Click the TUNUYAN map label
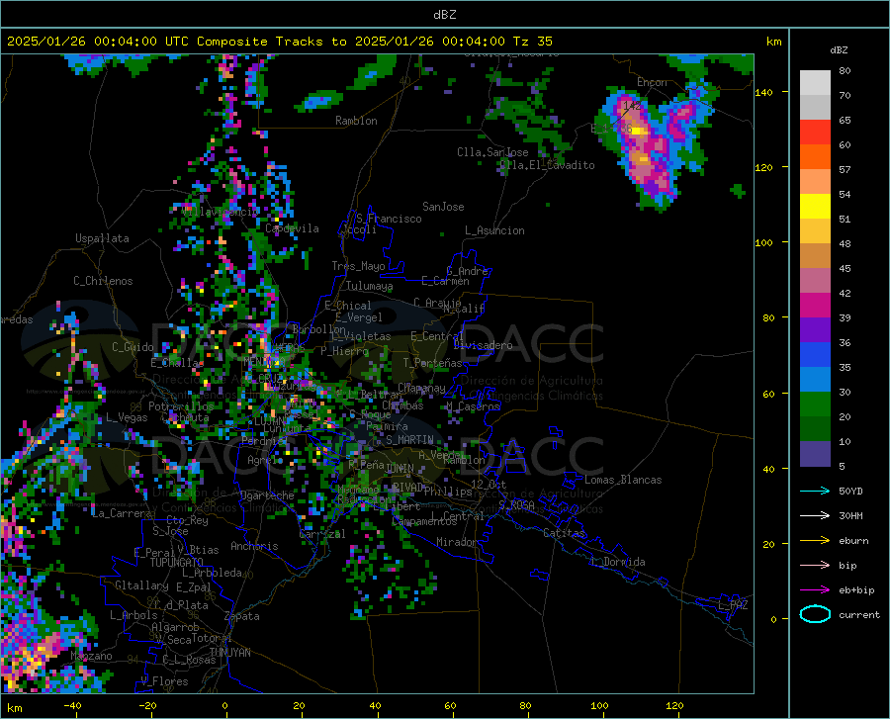 click(x=229, y=653)
